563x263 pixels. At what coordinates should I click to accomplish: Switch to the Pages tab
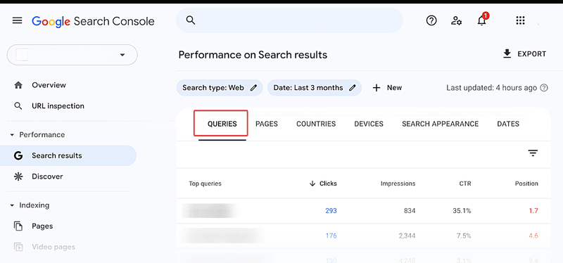pyautogui.click(x=267, y=124)
